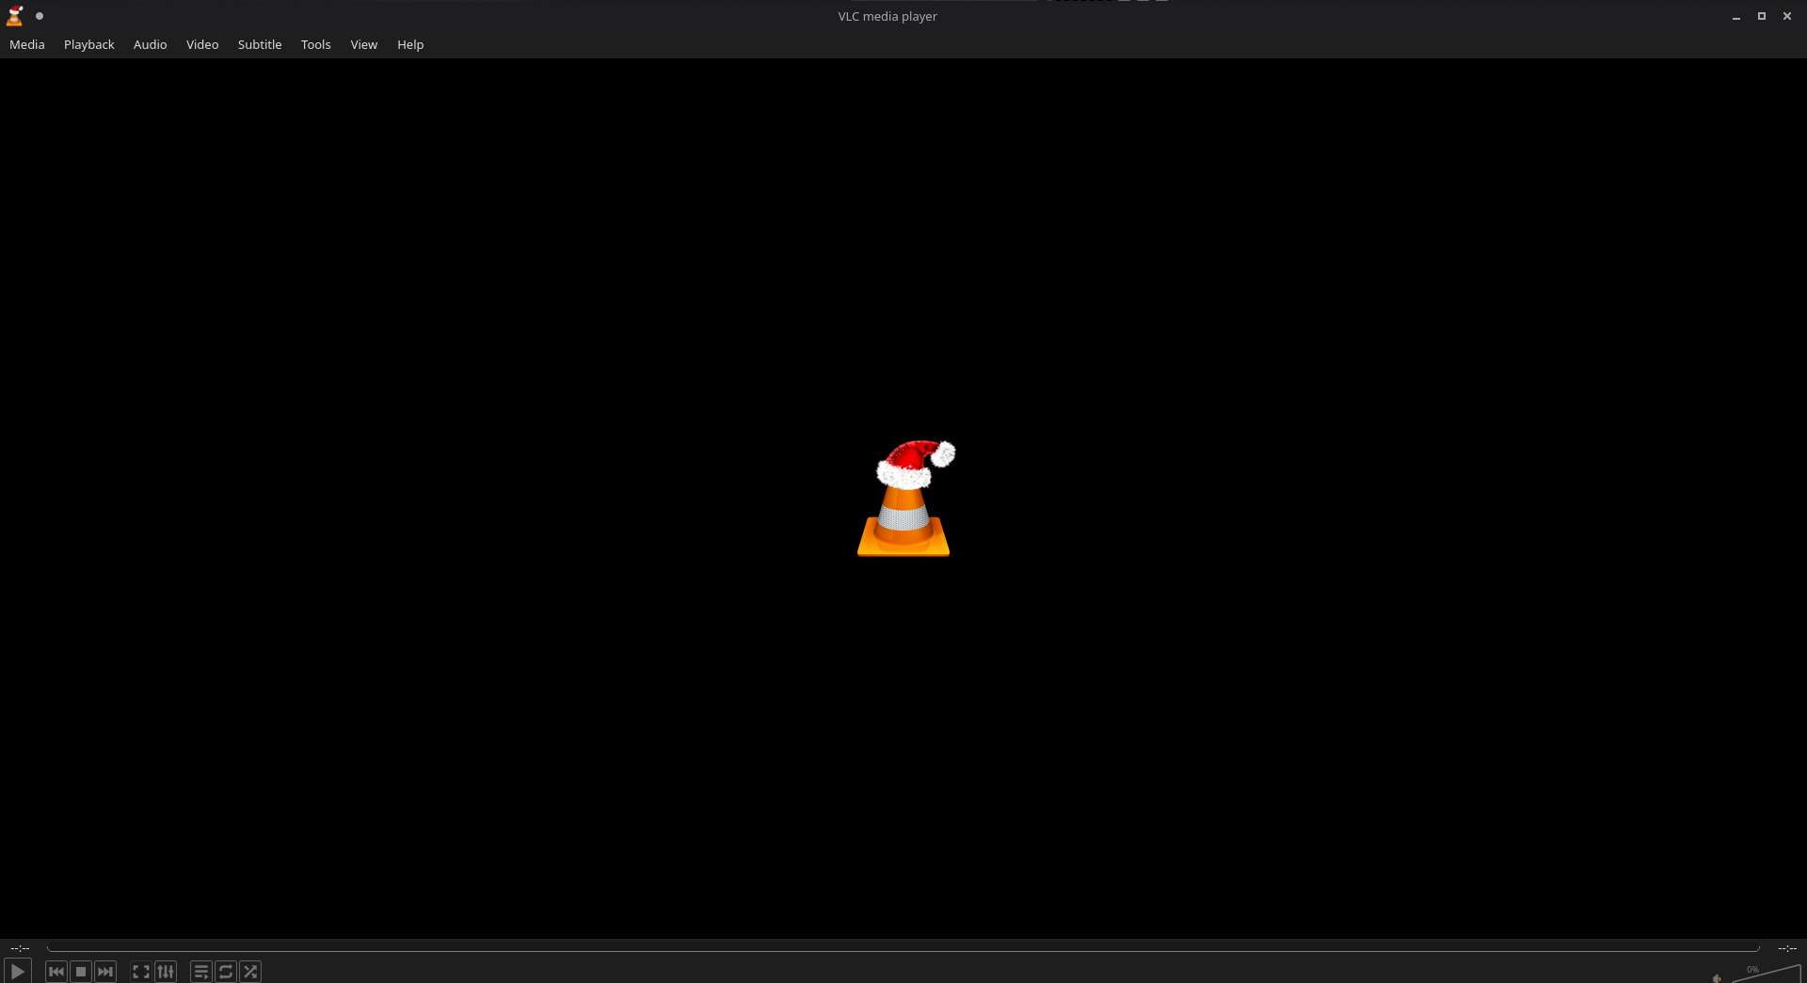The height and width of the screenshot is (983, 1807).
Task: Jump to previous media in playlist
Action: 56,972
